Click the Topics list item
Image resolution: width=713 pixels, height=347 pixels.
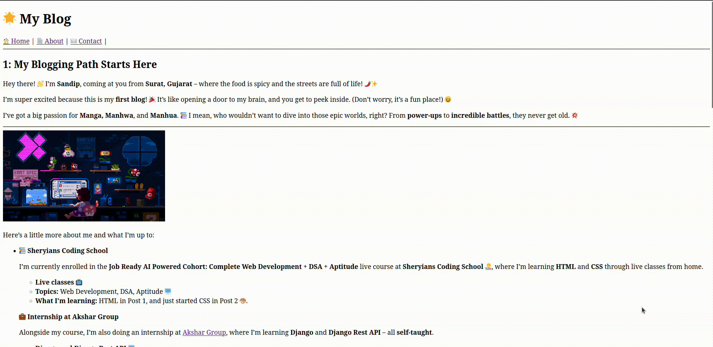[103, 292]
